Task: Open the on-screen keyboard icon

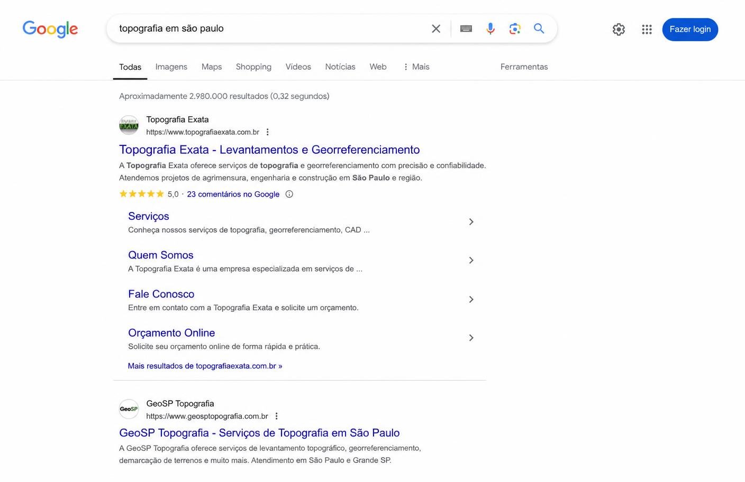Action: (x=466, y=29)
